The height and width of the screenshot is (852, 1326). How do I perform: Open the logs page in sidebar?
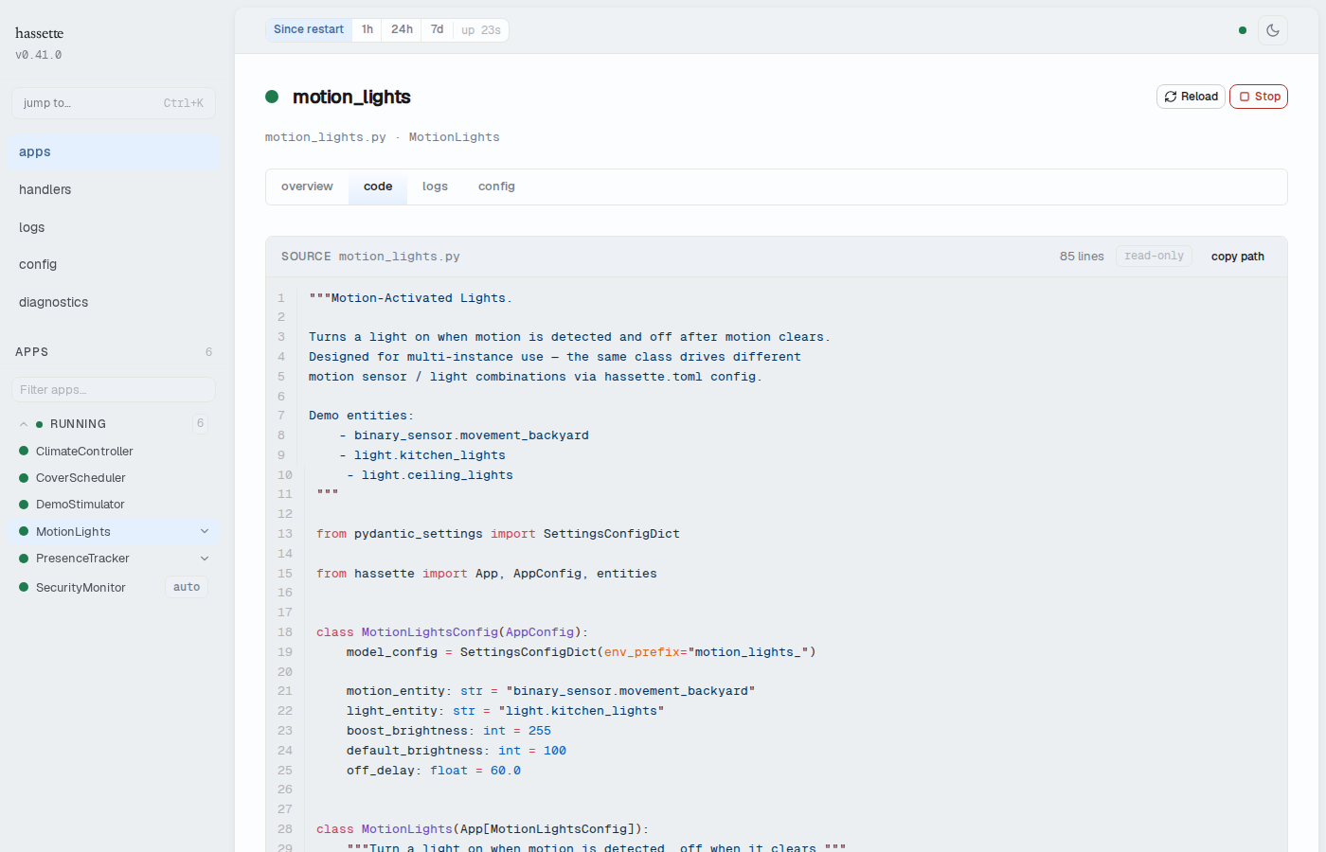coord(114,227)
